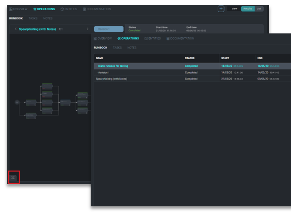
Task: Go to next runbook with right chevron
Action: (87, 29)
